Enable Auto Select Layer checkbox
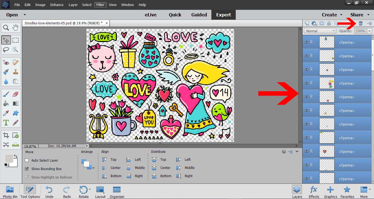This screenshot has width=374, height=199. (27, 161)
